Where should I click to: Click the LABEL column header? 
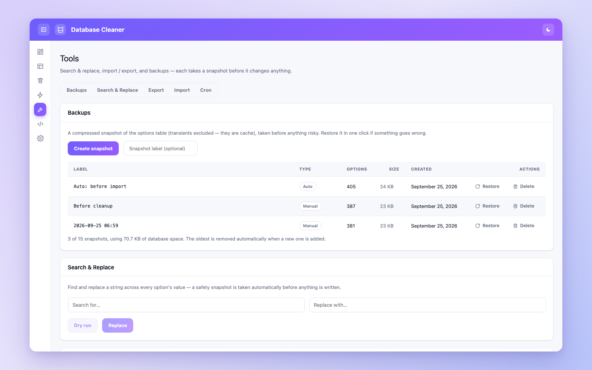pyautogui.click(x=81, y=169)
